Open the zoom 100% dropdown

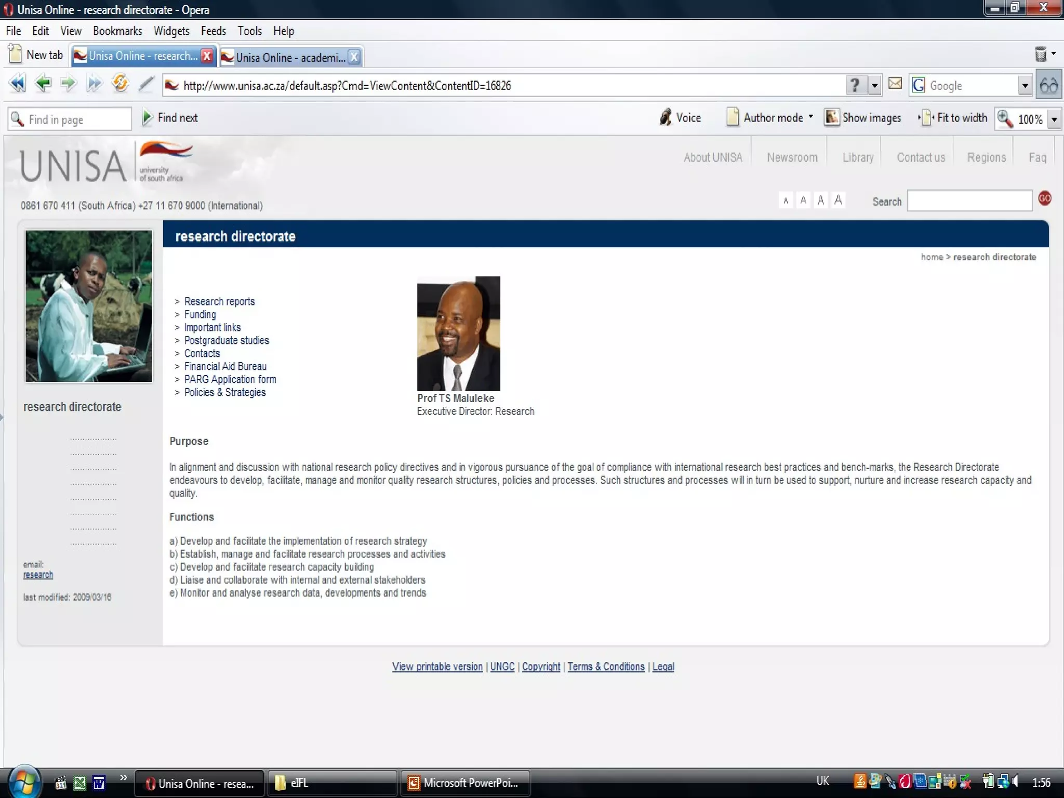tap(1054, 119)
